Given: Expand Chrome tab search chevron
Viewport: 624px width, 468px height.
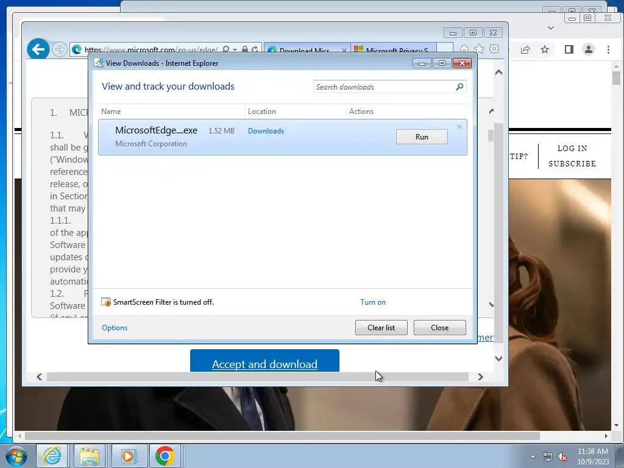Looking at the screenshot, I should point(551,28).
